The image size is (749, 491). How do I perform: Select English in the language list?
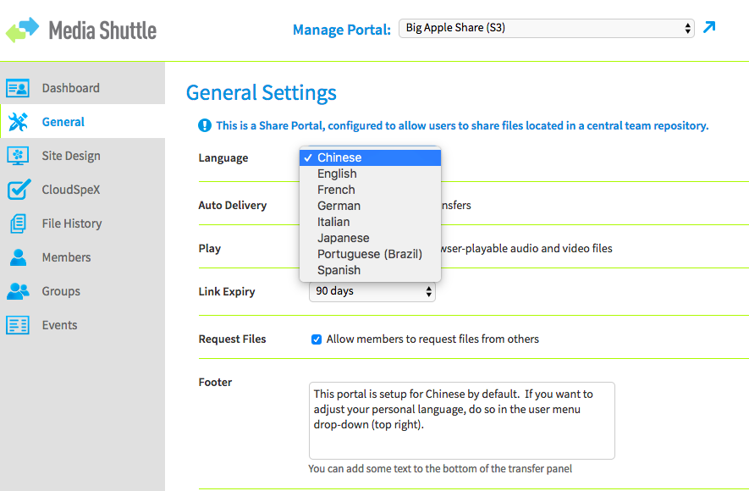[370, 174]
